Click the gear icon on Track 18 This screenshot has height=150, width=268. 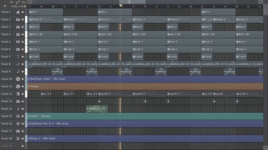(x=18, y=139)
